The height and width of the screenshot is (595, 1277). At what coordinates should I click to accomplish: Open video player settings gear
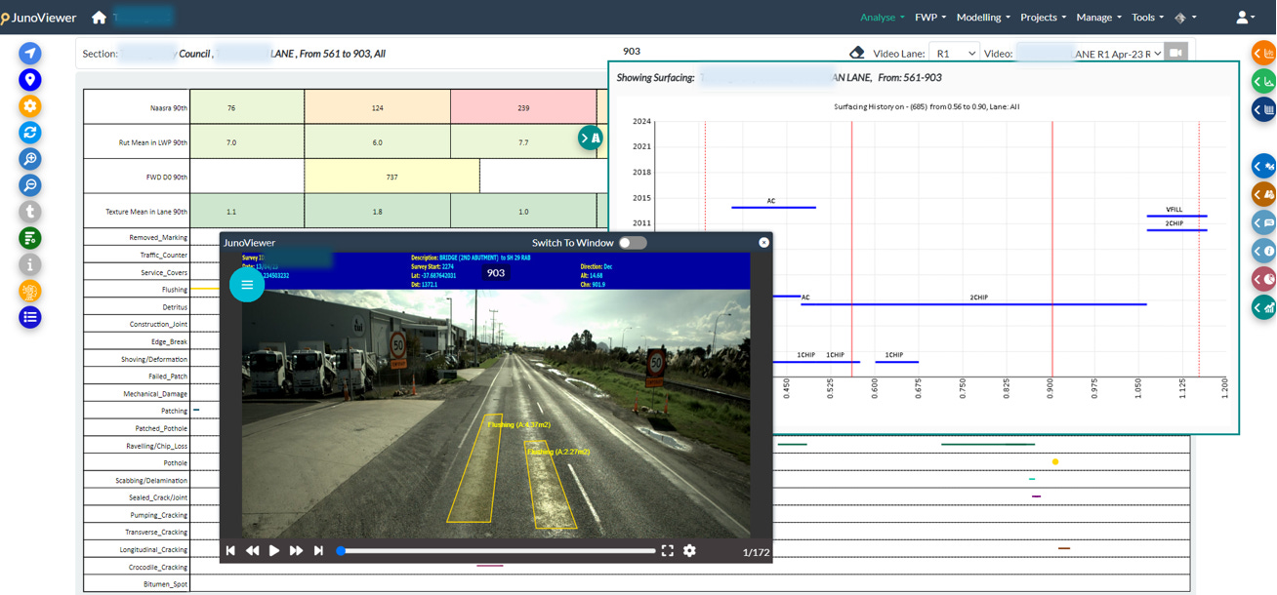point(689,551)
